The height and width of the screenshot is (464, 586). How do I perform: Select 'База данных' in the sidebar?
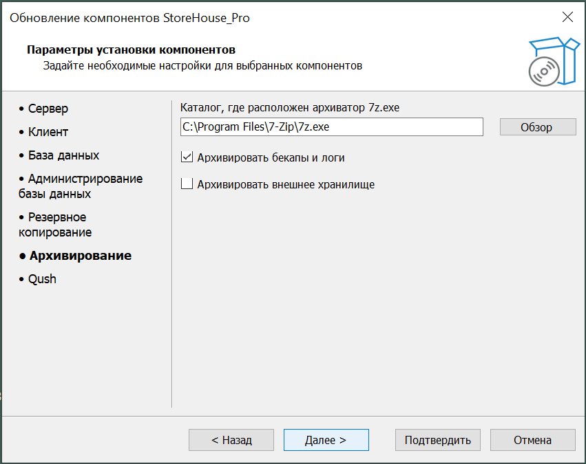pos(63,155)
